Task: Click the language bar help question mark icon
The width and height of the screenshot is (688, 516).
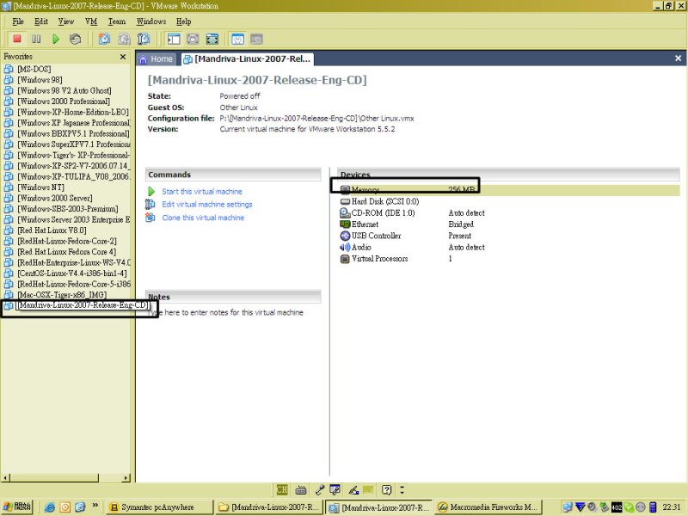Action: pyautogui.click(x=386, y=489)
